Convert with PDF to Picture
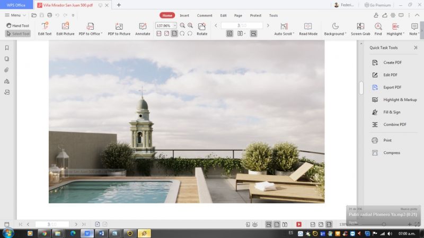The height and width of the screenshot is (238, 424). [119, 29]
